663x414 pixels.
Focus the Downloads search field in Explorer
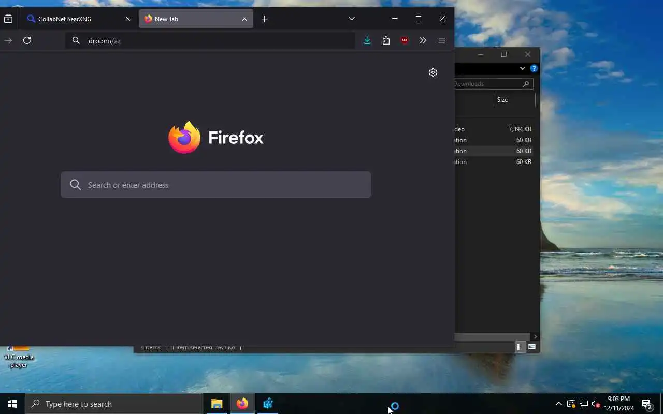click(494, 84)
